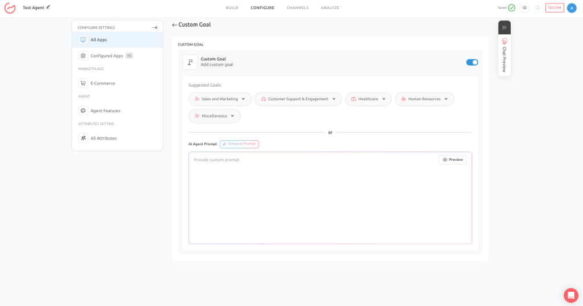
Task: Click the All Apps sidebar icon
Action: (83, 39)
